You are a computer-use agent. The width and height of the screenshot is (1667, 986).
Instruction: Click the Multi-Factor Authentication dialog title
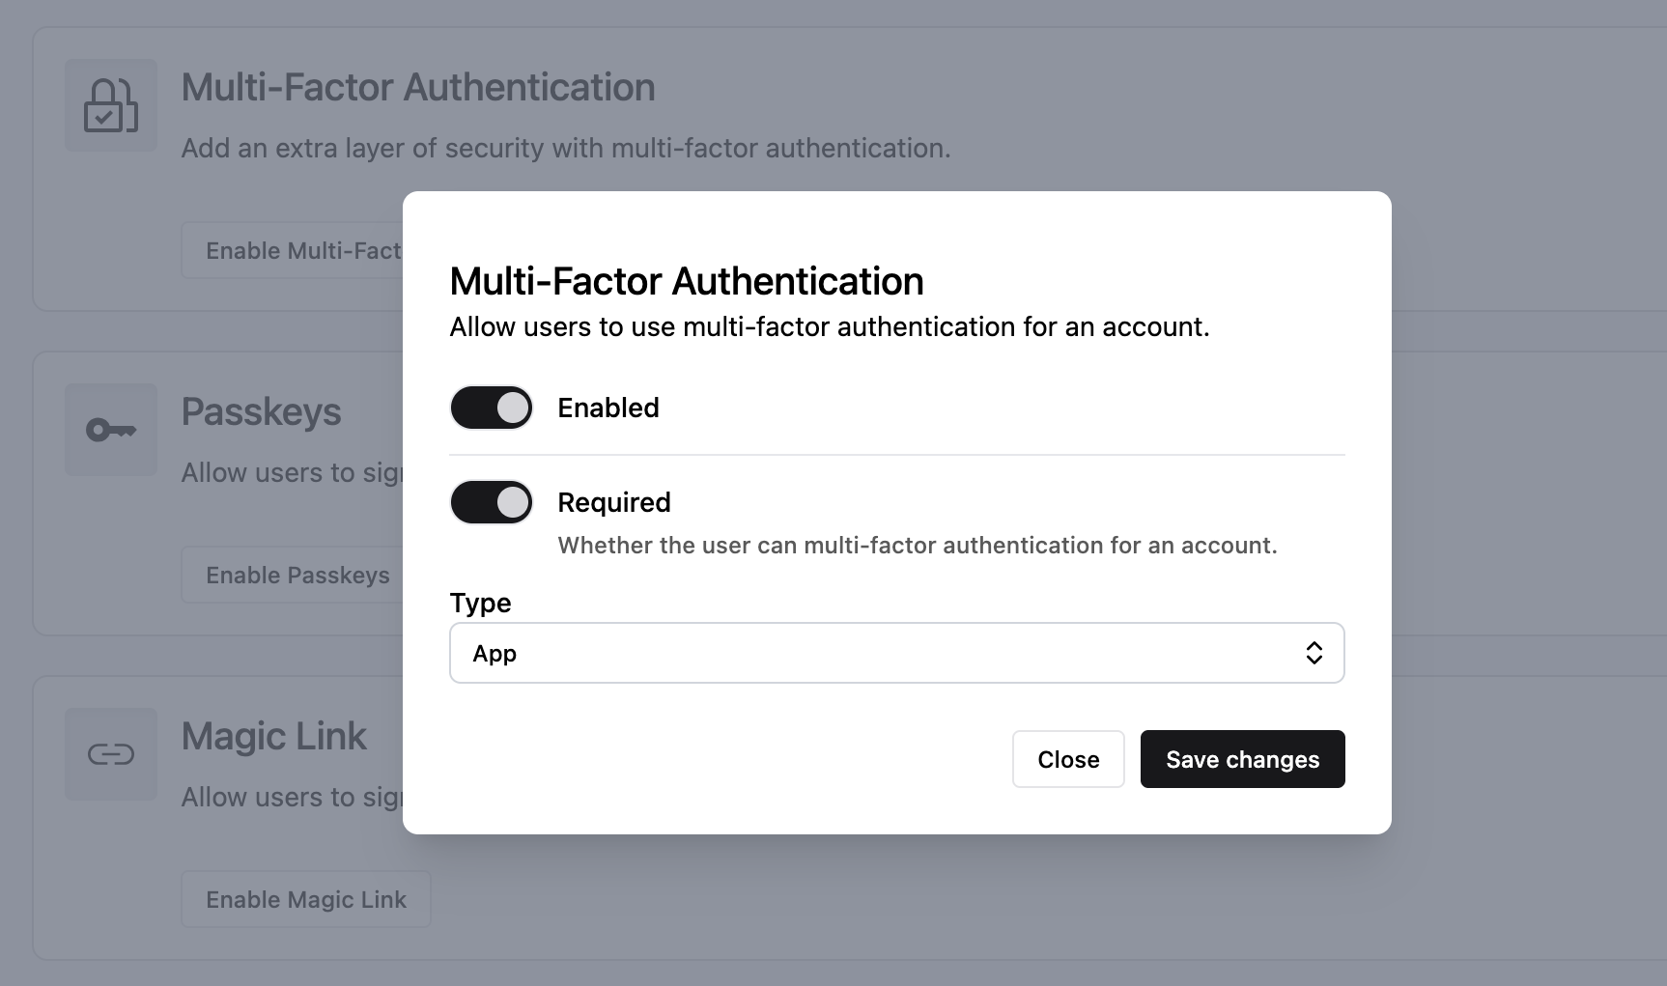click(687, 280)
